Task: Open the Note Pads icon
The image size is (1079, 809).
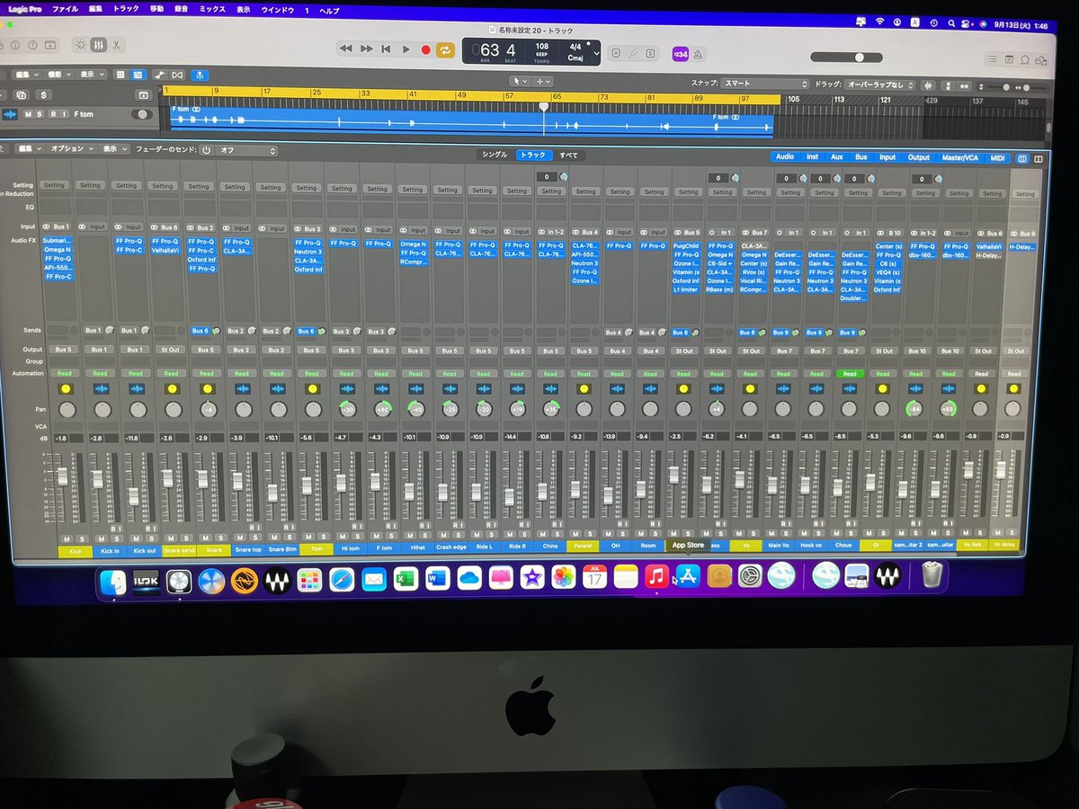Action: pos(1009,59)
